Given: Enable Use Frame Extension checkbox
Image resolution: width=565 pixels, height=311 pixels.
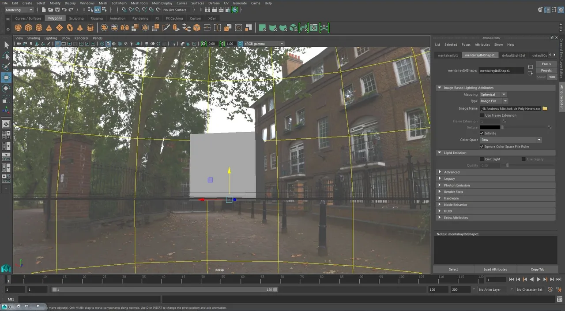Looking at the screenshot, I should [482, 115].
